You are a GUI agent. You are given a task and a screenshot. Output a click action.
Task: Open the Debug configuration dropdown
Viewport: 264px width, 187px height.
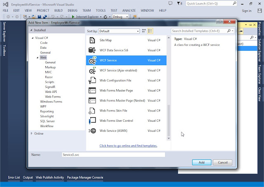coord(120,17)
